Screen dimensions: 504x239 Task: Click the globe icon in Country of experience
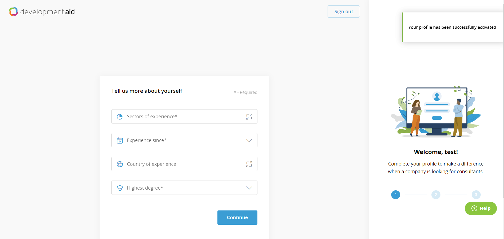[120, 164]
